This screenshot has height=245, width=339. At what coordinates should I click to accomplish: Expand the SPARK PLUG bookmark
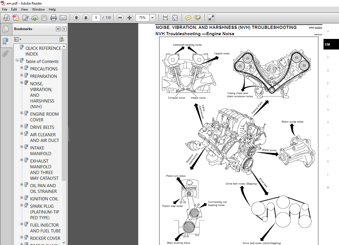(22, 205)
